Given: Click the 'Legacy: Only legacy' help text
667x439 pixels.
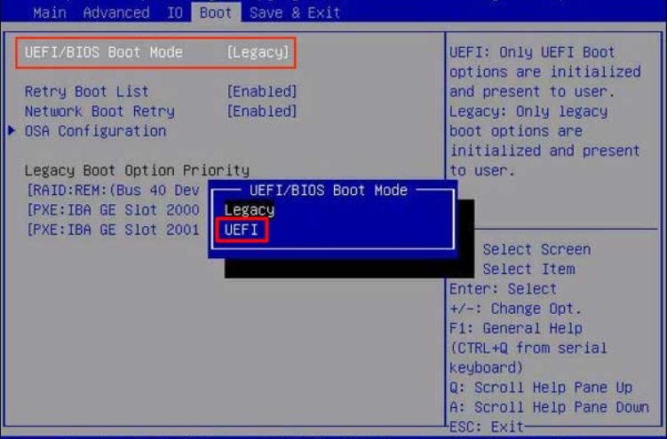Looking at the screenshot, I should point(528,112).
